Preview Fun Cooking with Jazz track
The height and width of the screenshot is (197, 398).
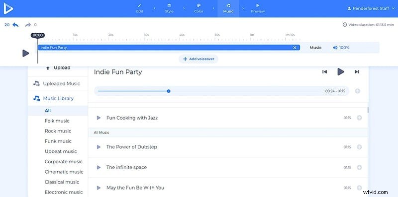coord(99,118)
